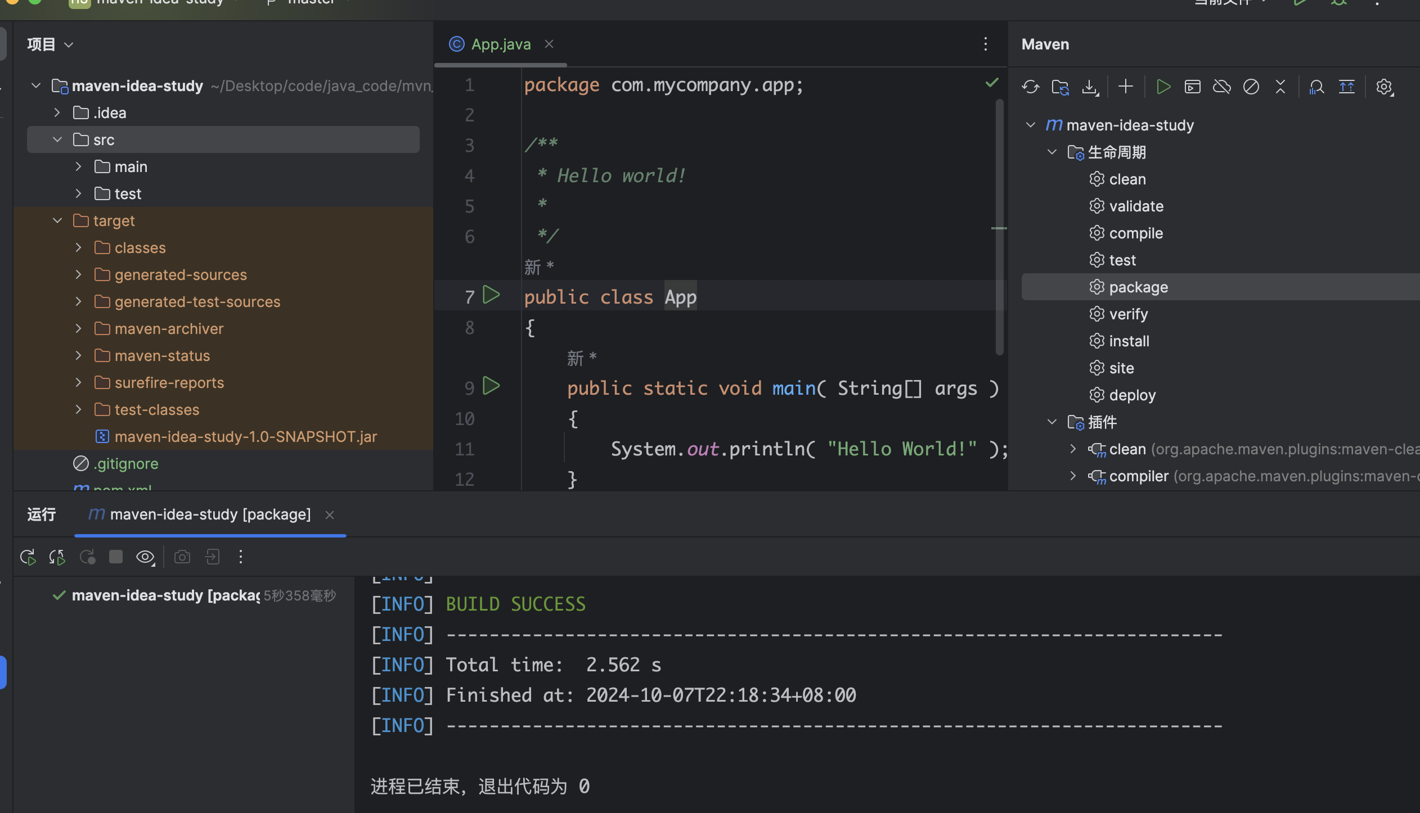
Task: Open the 项目 view dropdown
Action: [x=50, y=44]
